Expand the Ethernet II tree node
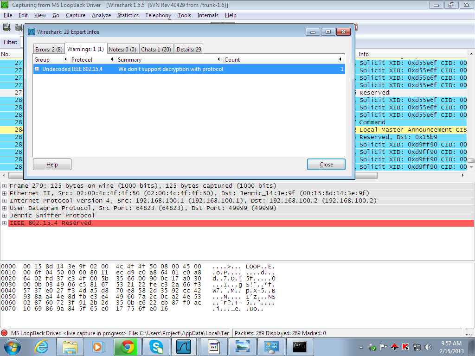The height and width of the screenshot is (356, 475). (x=4, y=193)
